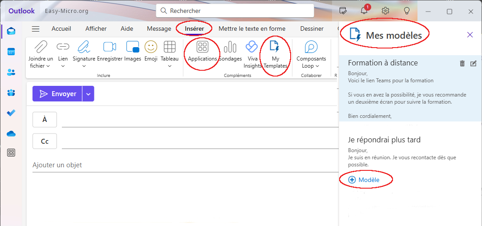
Task: Insert a link with Lien
Action: pyautogui.click(x=63, y=55)
